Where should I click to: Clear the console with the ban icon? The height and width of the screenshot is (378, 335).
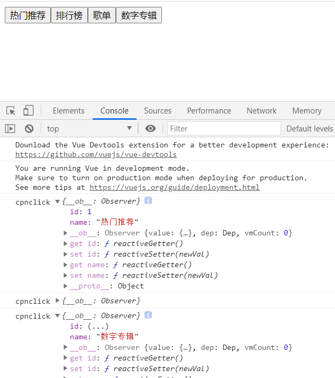point(29,129)
